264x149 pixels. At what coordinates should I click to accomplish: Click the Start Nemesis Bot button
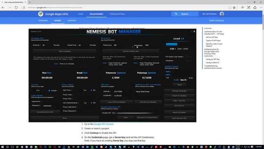(179, 118)
